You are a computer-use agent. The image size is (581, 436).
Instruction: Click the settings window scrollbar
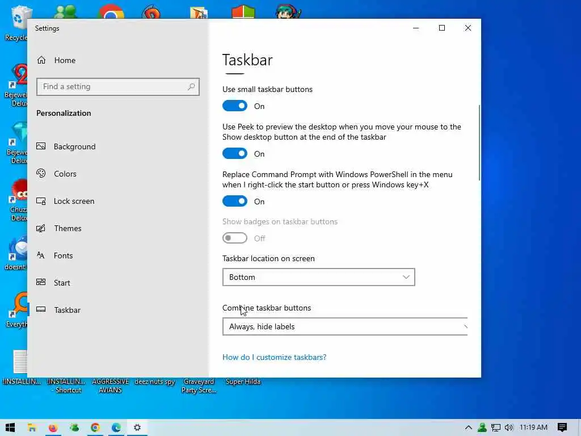click(x=479, y=142)
